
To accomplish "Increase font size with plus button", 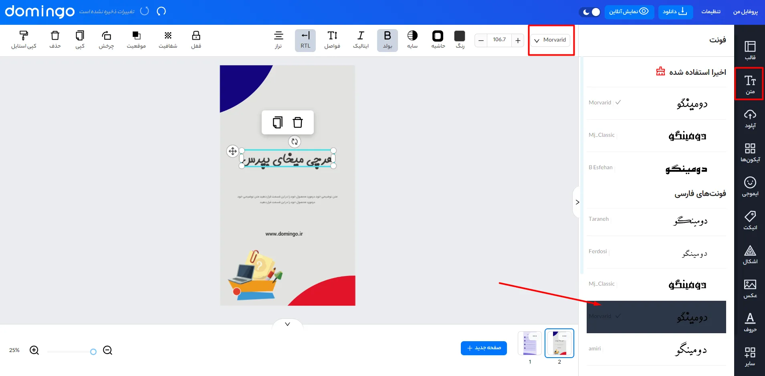I will point(518,40).
